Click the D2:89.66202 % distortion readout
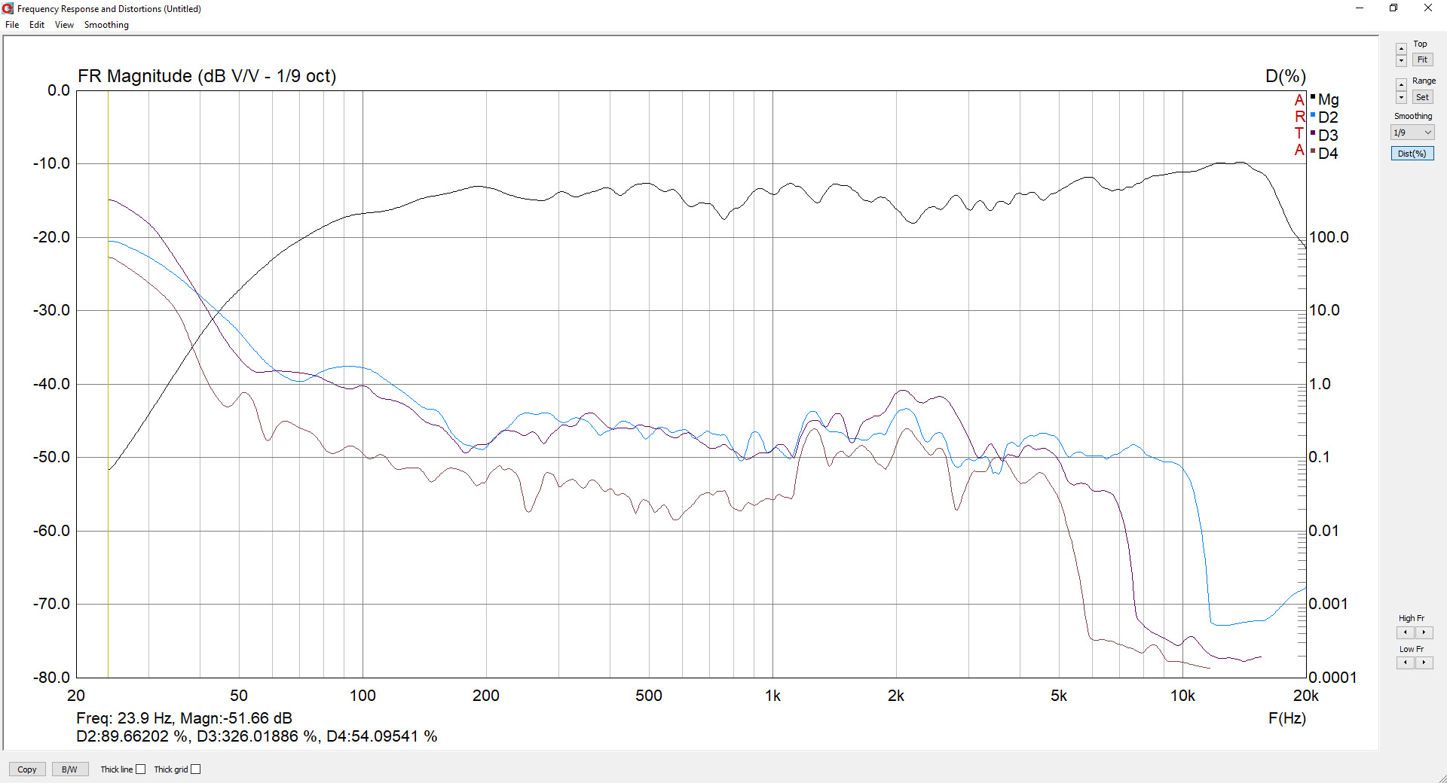This screenshot has height=783, width=1447. (132, 736)
